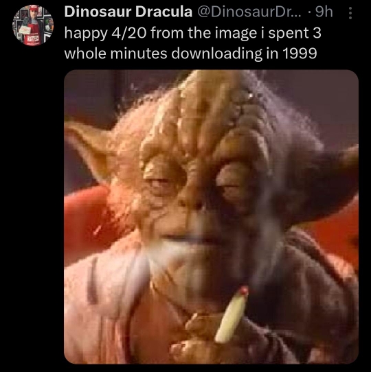Open the tweet via the 9h timestamp
Screen dimensions: 371x372
click(x=324, y=12)
